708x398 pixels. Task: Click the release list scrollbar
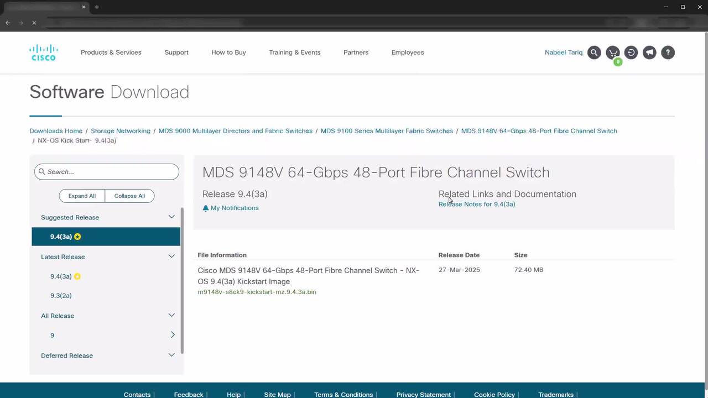pyautogui.click(x=182, y=281)
